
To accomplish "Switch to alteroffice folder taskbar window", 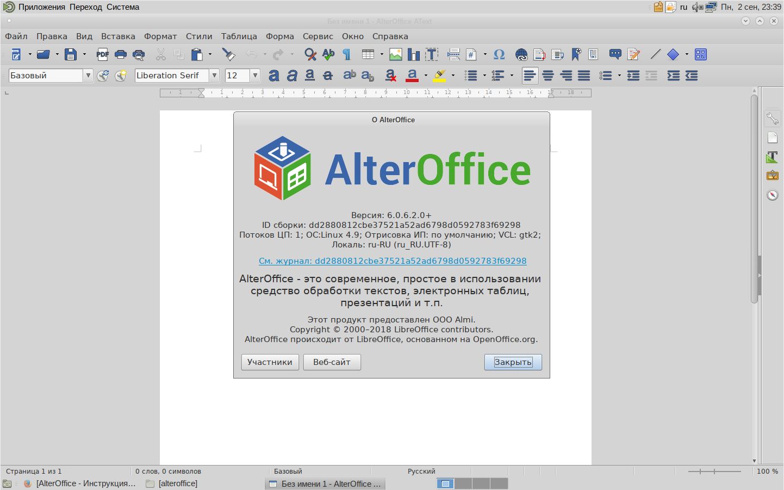I will pos(172,483).
